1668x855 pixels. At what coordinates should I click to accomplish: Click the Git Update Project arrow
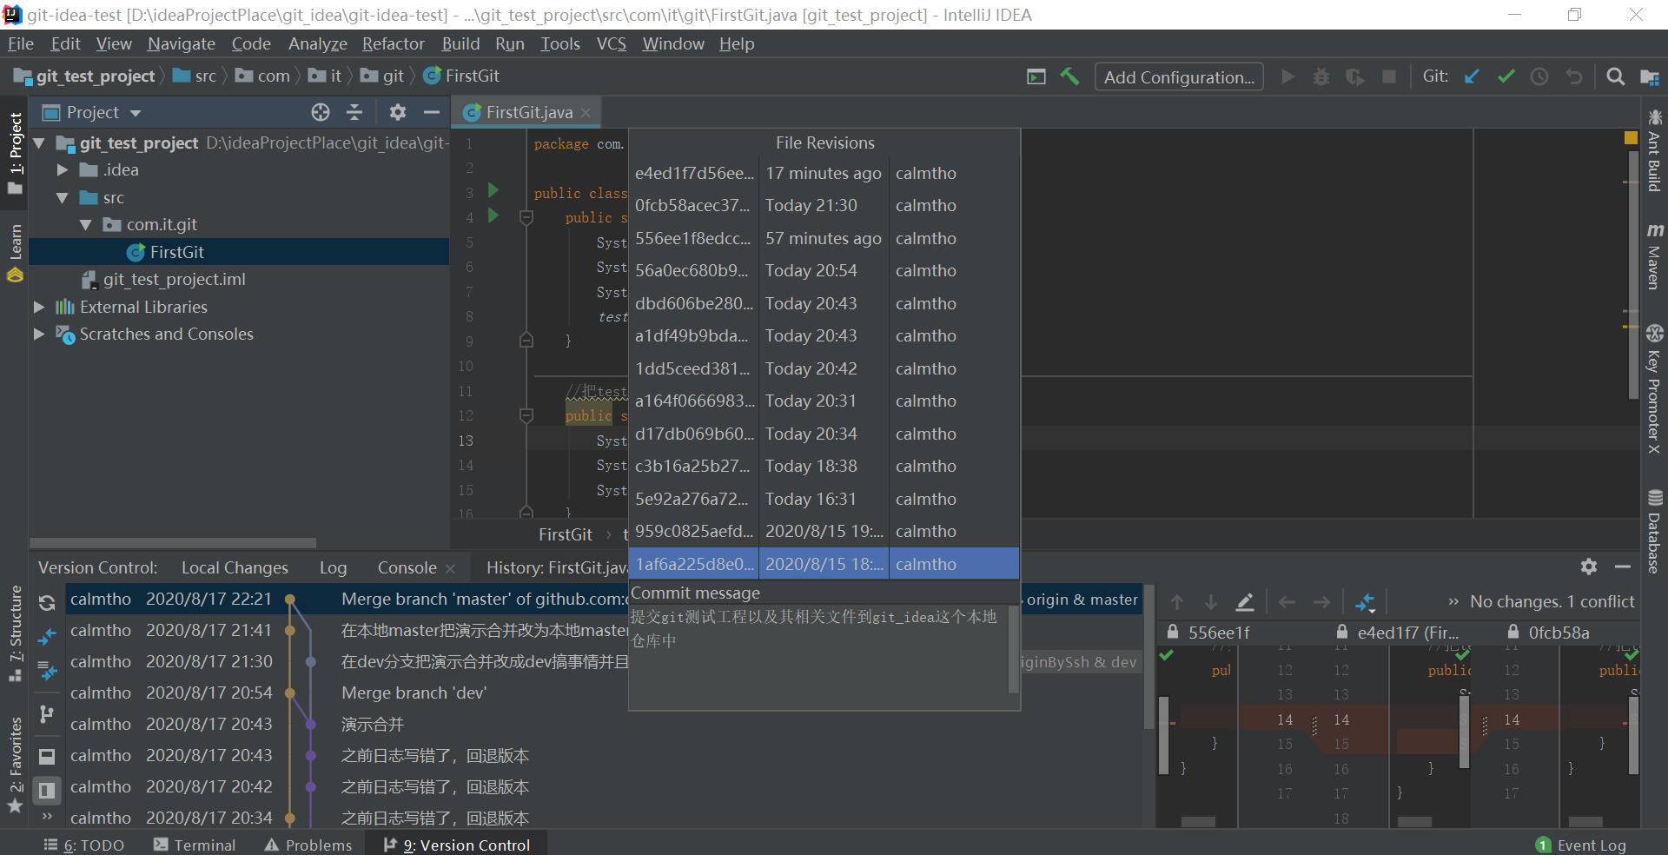(1472, 76)
